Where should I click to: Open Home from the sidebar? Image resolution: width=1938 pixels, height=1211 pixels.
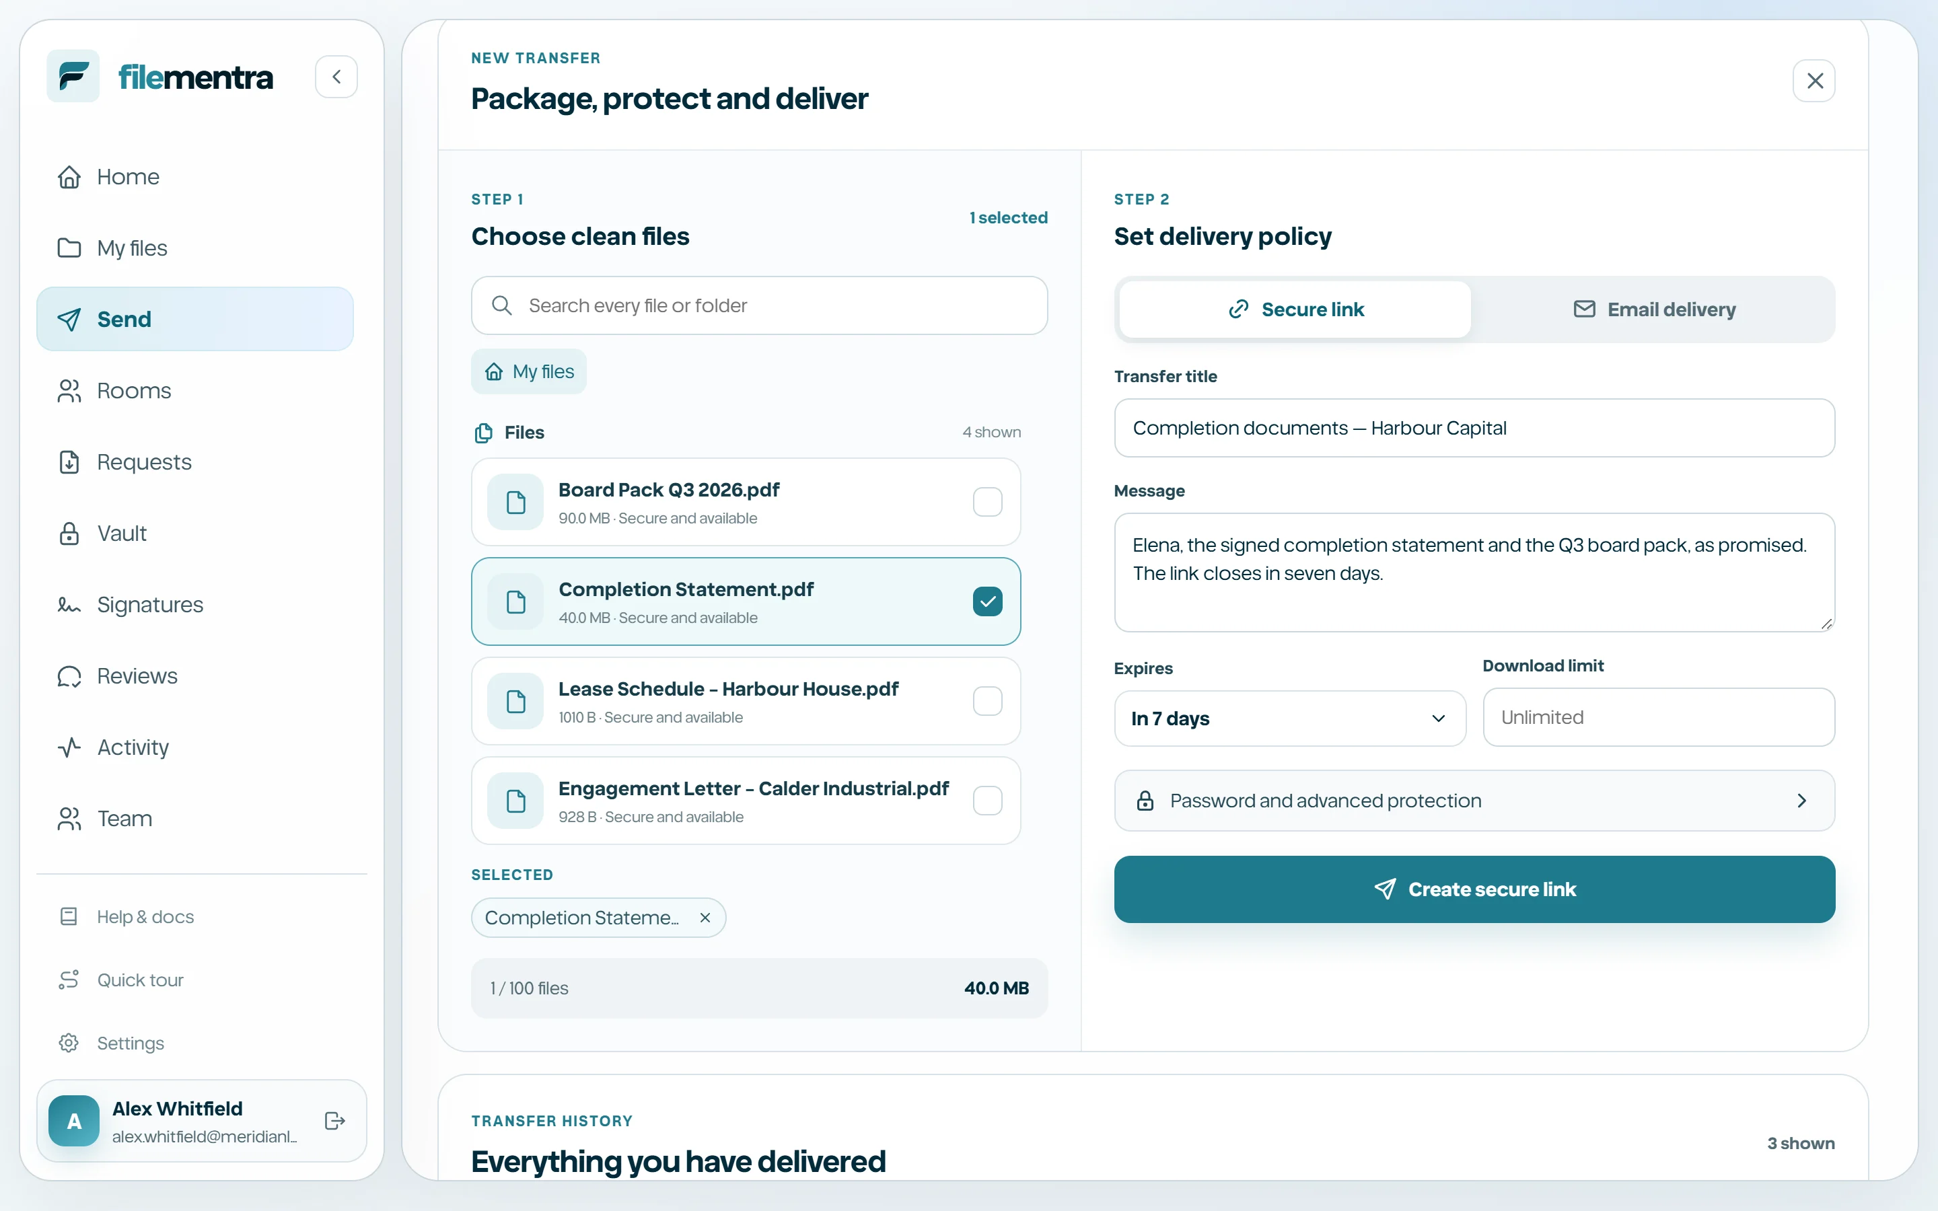194,176
